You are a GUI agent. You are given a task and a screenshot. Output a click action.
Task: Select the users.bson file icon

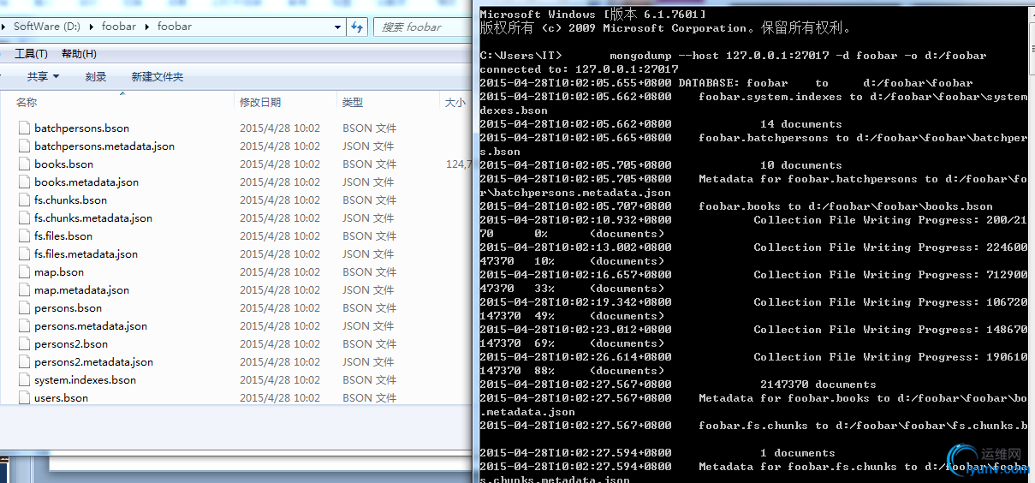click(x=24, y=397)
